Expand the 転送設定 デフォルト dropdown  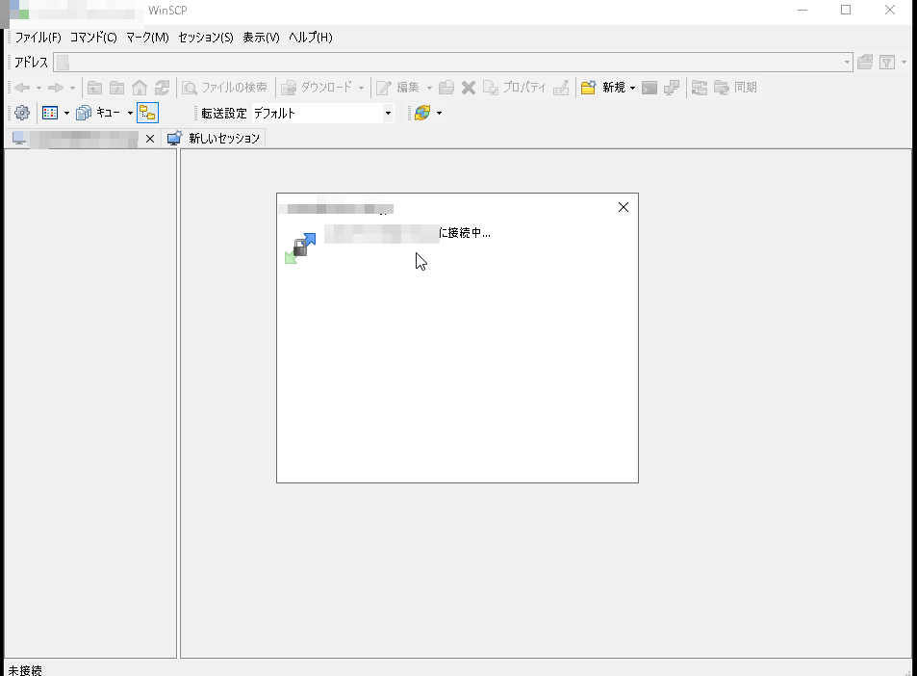coord(388,113)
